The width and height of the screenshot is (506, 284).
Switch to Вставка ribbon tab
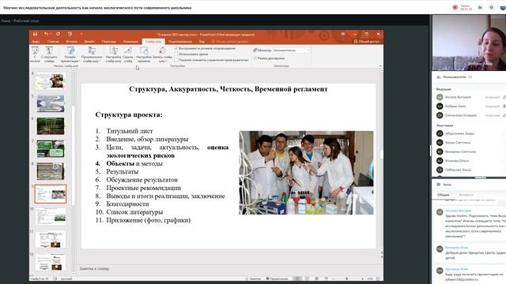pos(72,42)
